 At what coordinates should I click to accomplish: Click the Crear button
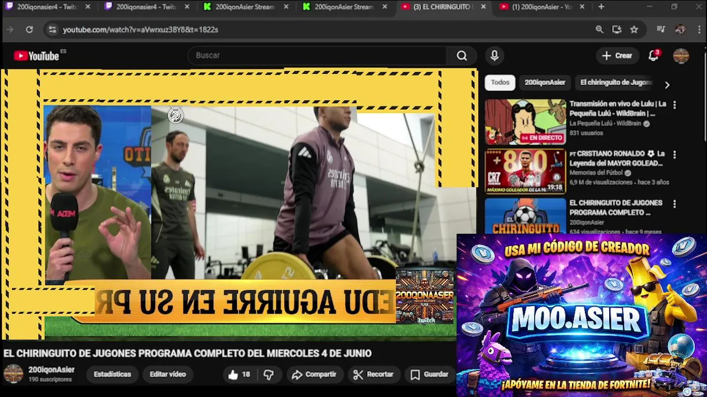[617, 55]
